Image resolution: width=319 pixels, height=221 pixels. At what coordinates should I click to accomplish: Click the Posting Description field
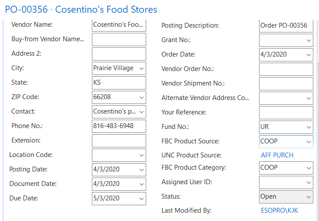[286, 26]
